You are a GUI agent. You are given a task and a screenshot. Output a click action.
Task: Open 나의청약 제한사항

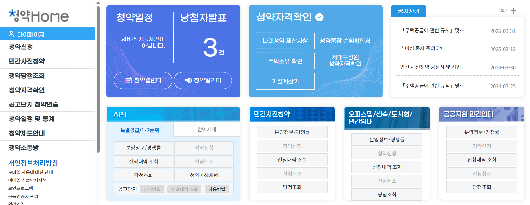pyautogui.click(x=285, y=41)
